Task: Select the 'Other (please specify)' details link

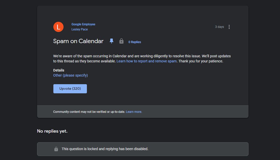Action: 70,75
